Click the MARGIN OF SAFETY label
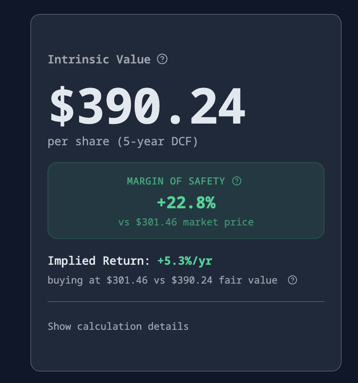Image resolution: width=358 pixels, height=383 pixels. tap(176, 181)
